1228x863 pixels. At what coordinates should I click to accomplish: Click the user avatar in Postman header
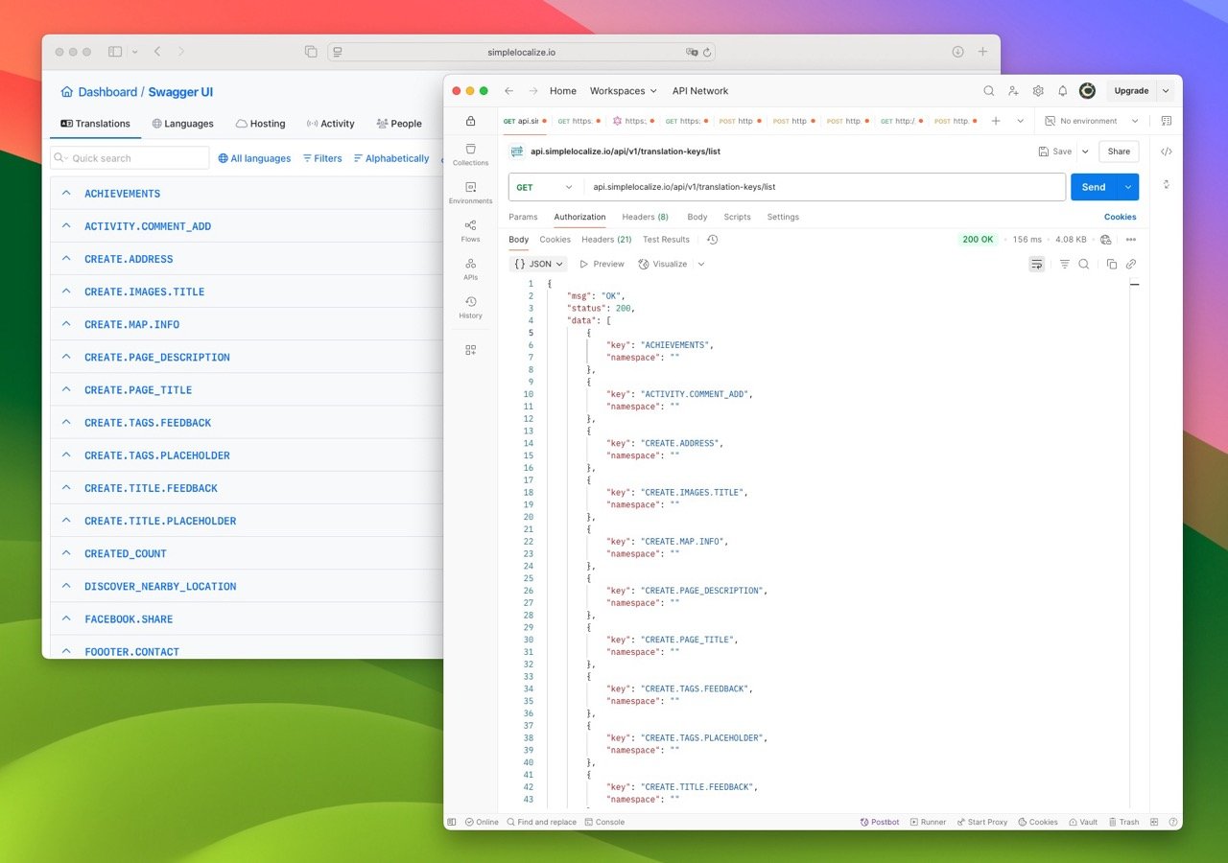pyautogui.click(x=1087, y=91)
